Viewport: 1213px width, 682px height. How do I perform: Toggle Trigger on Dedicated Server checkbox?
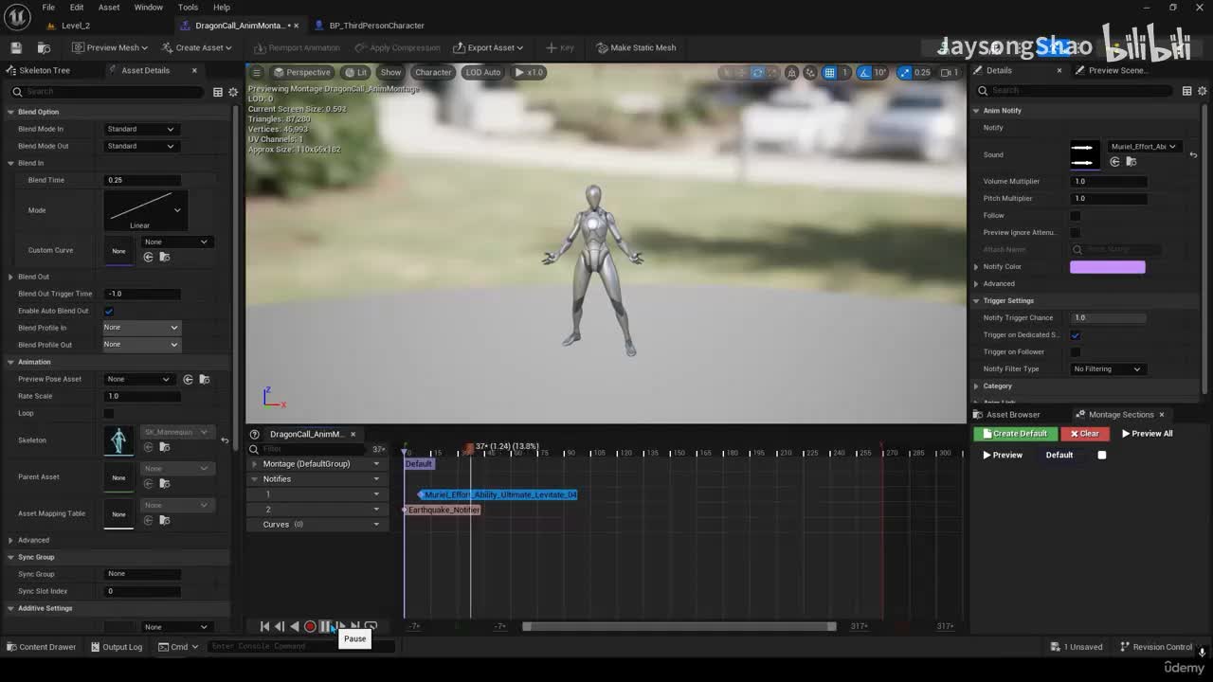[x=1075, y=334]
